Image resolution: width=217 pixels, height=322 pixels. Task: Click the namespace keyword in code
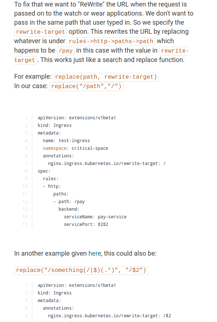pyautogui.click(x=54, y=148)
